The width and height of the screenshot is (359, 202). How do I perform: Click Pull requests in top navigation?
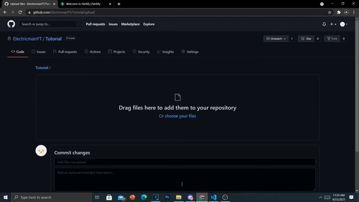click(x=95, y=24)
